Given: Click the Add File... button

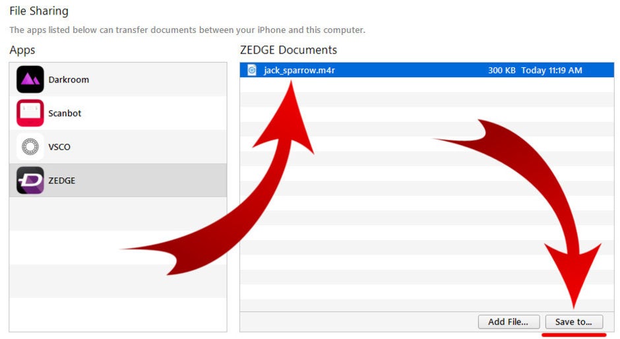Looking at the screenshot, I should 509,322.
